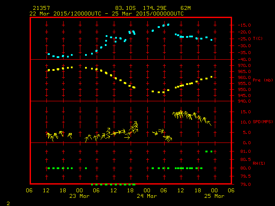Click the station ID 21357
The height and width of the screenshot is (206, 275).
pyautogui.click(x=41, y=8)
